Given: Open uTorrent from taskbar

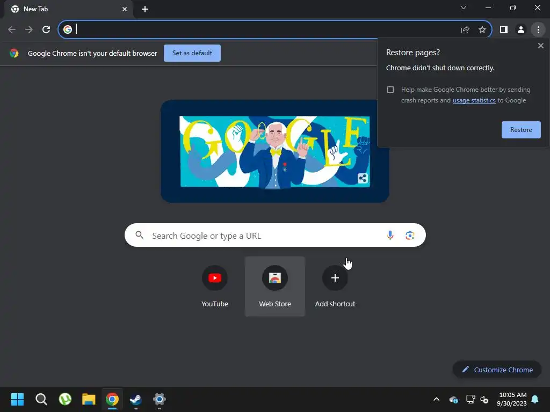Looking at the screenshot, I should click(x=65, y=399).
